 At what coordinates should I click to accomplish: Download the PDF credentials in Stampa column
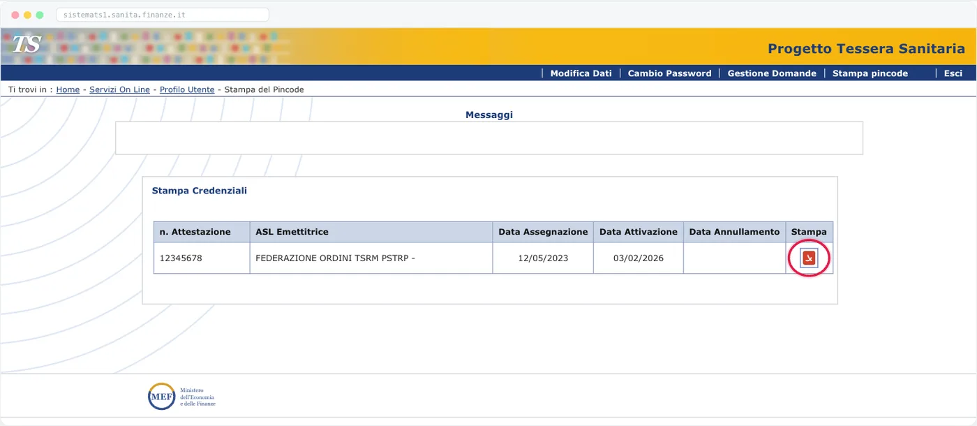pyautogui.click(x=809, y=258)
